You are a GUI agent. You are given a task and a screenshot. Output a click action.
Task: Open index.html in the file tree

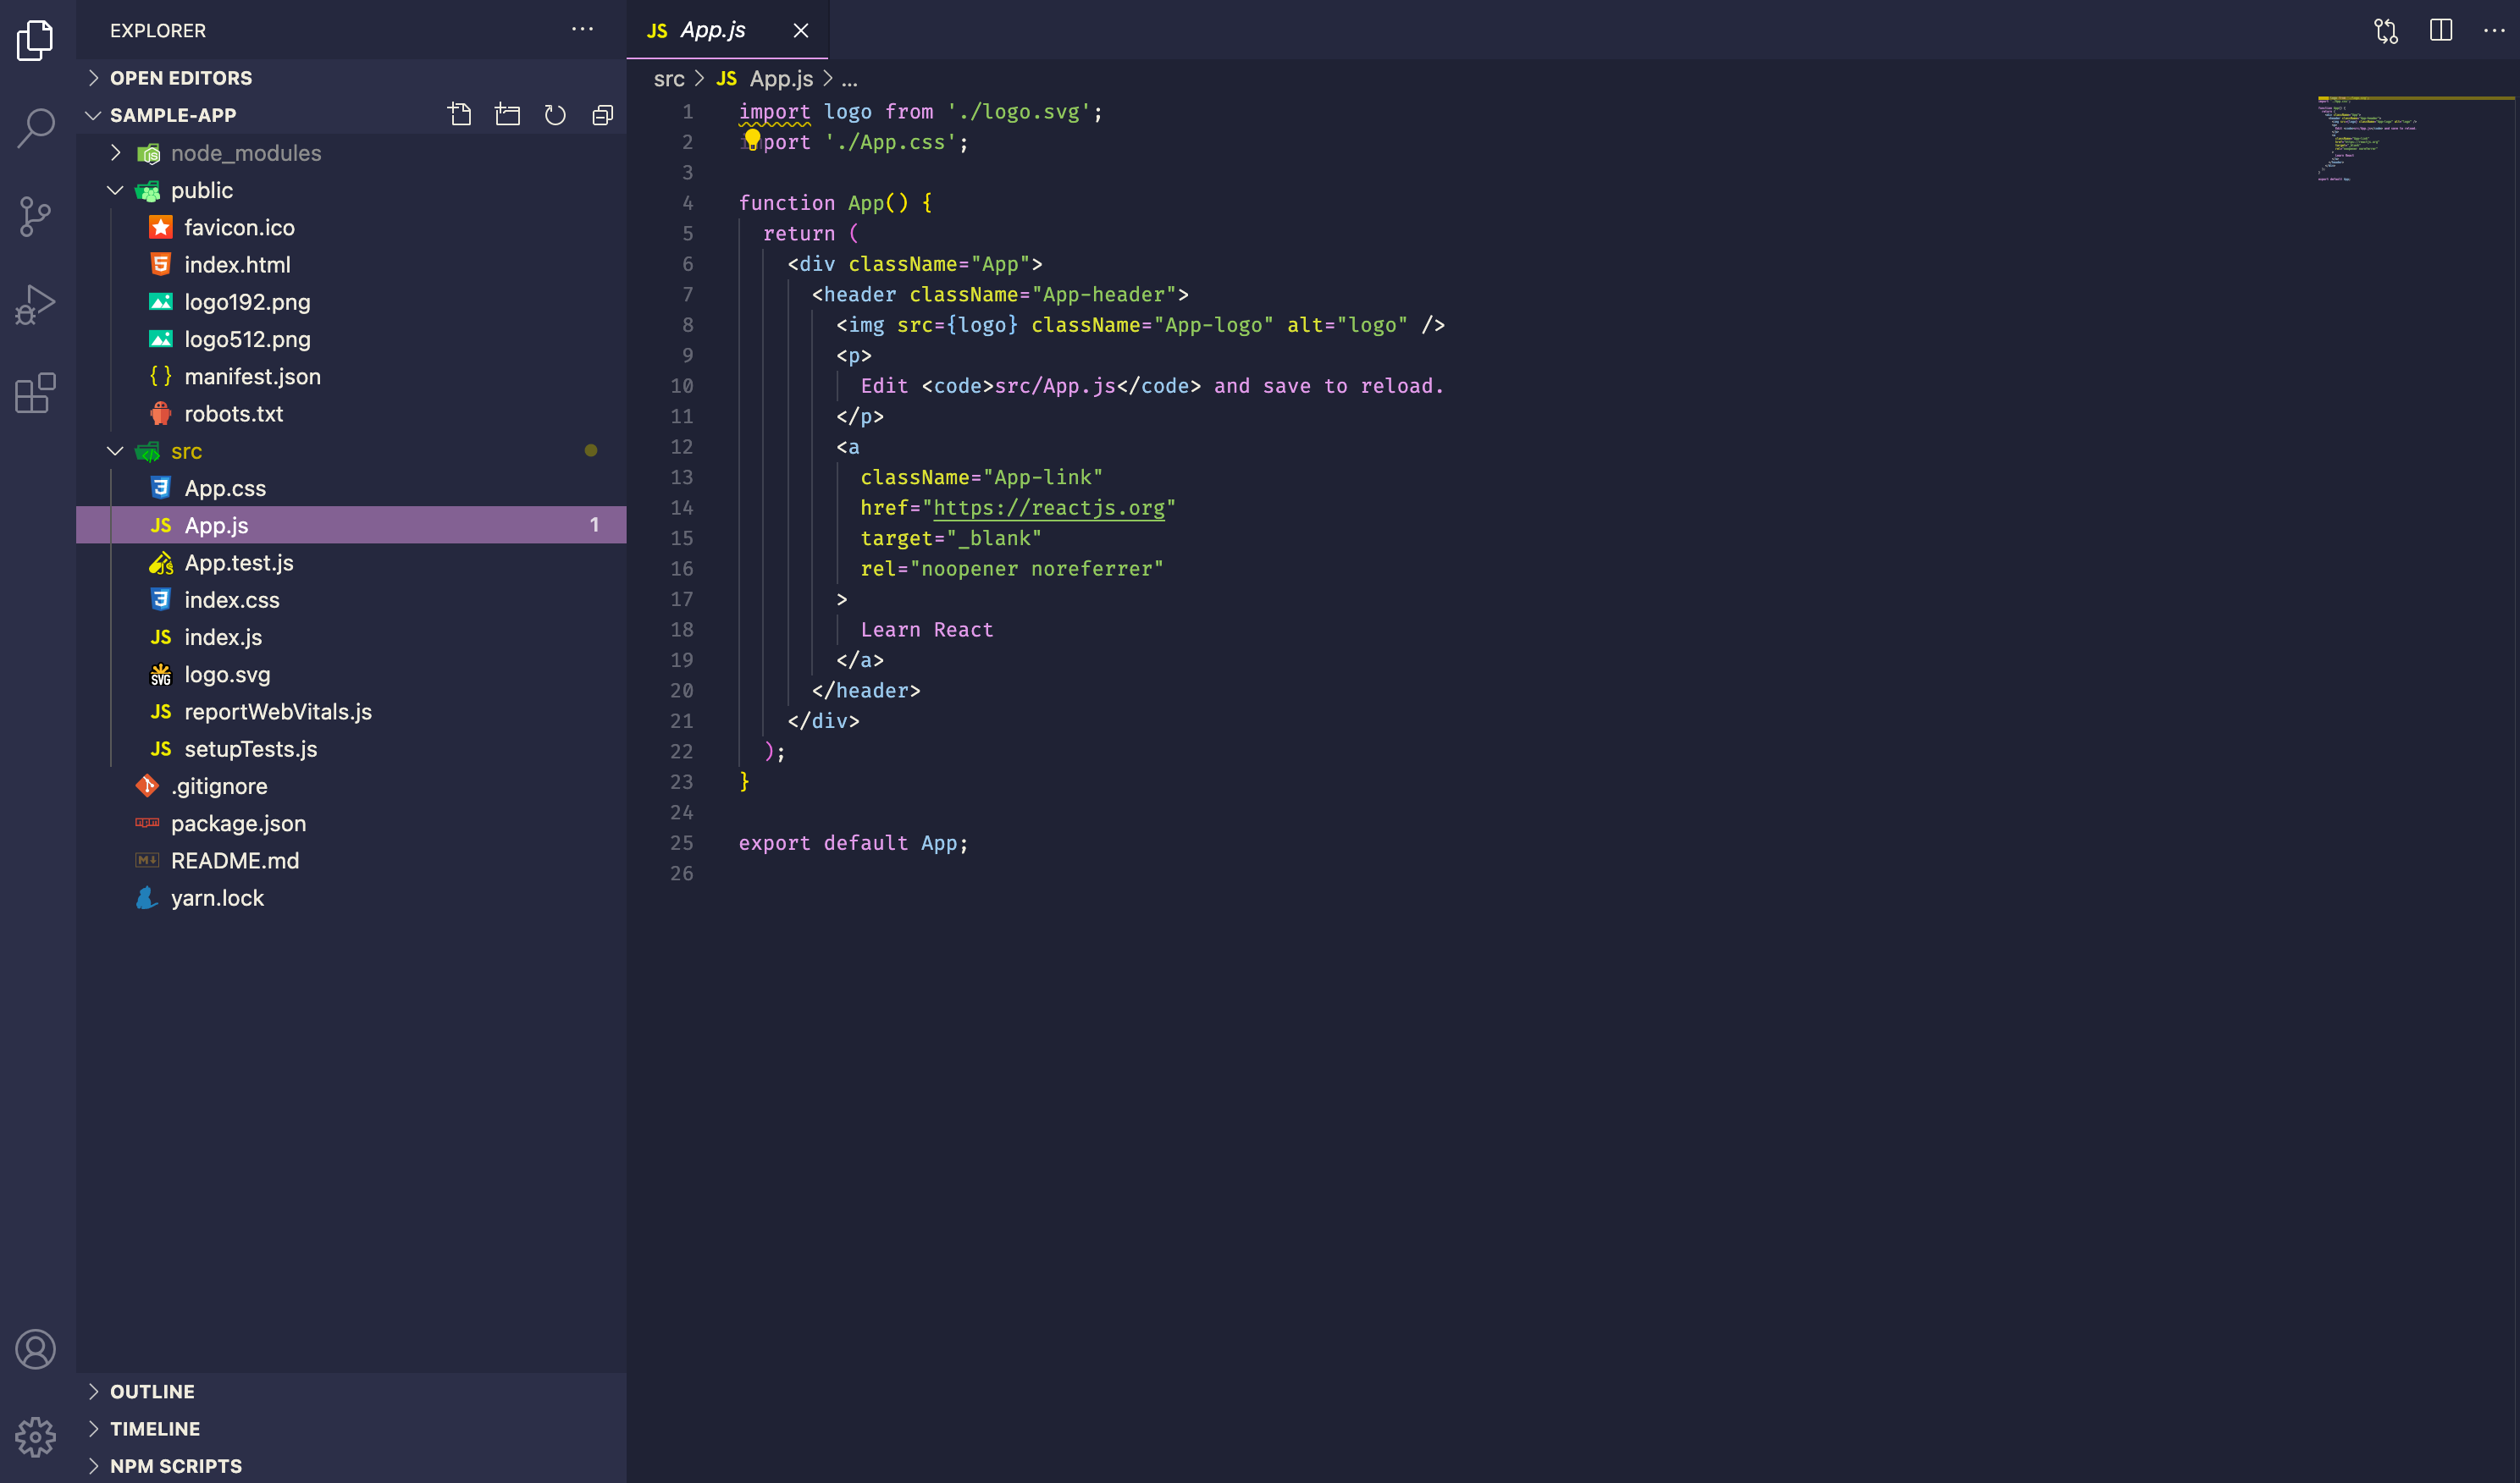click(237, 265)
